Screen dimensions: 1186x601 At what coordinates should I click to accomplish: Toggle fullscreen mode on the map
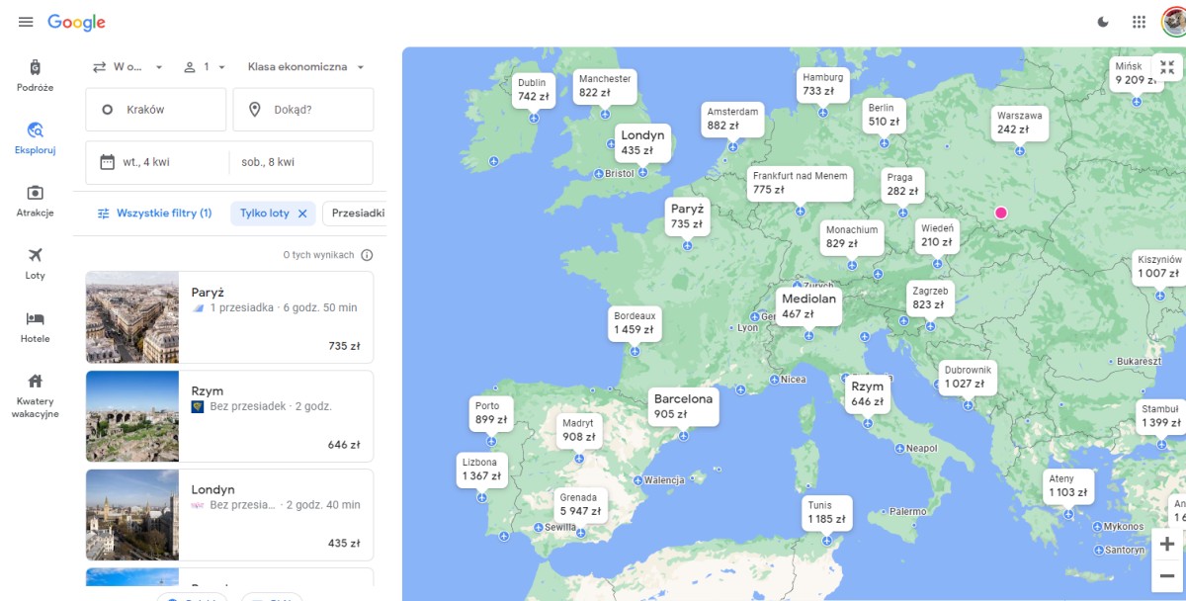tap(1167, 67)
